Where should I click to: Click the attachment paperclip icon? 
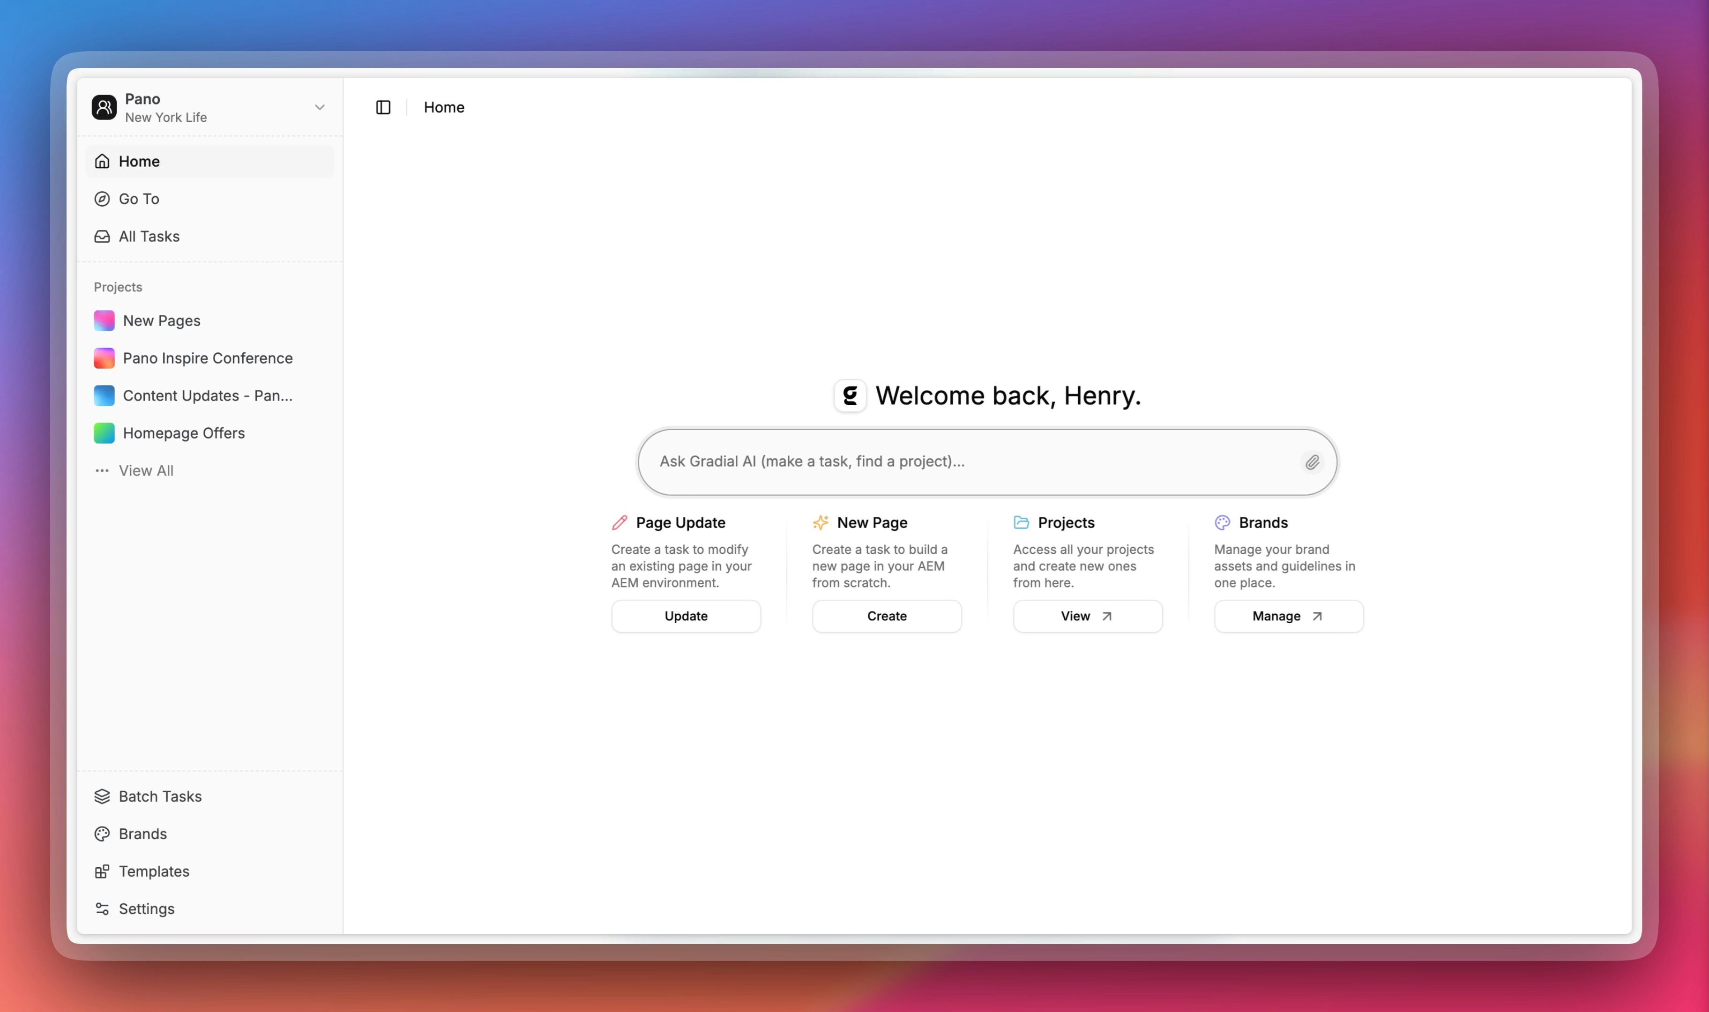click(x=1312, y=462)
